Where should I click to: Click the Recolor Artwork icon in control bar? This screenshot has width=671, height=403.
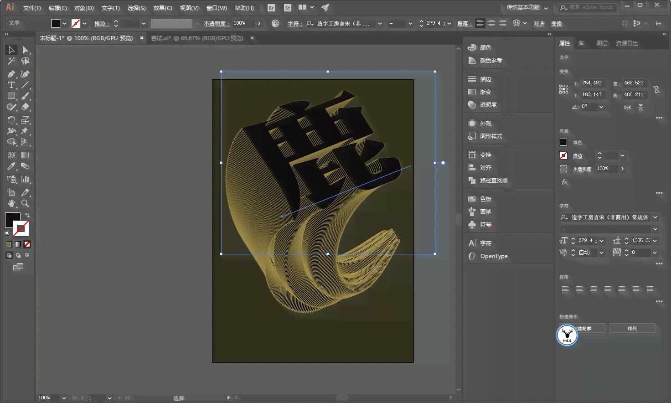275,23
